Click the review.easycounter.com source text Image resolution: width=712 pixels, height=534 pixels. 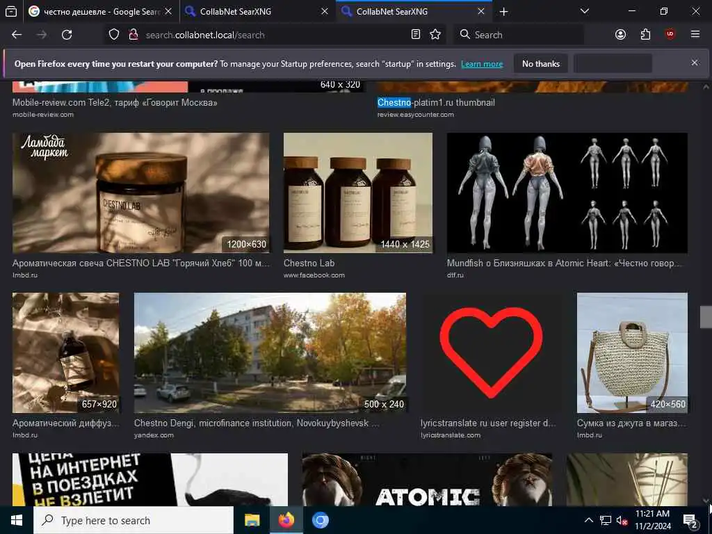pos(416,115)
